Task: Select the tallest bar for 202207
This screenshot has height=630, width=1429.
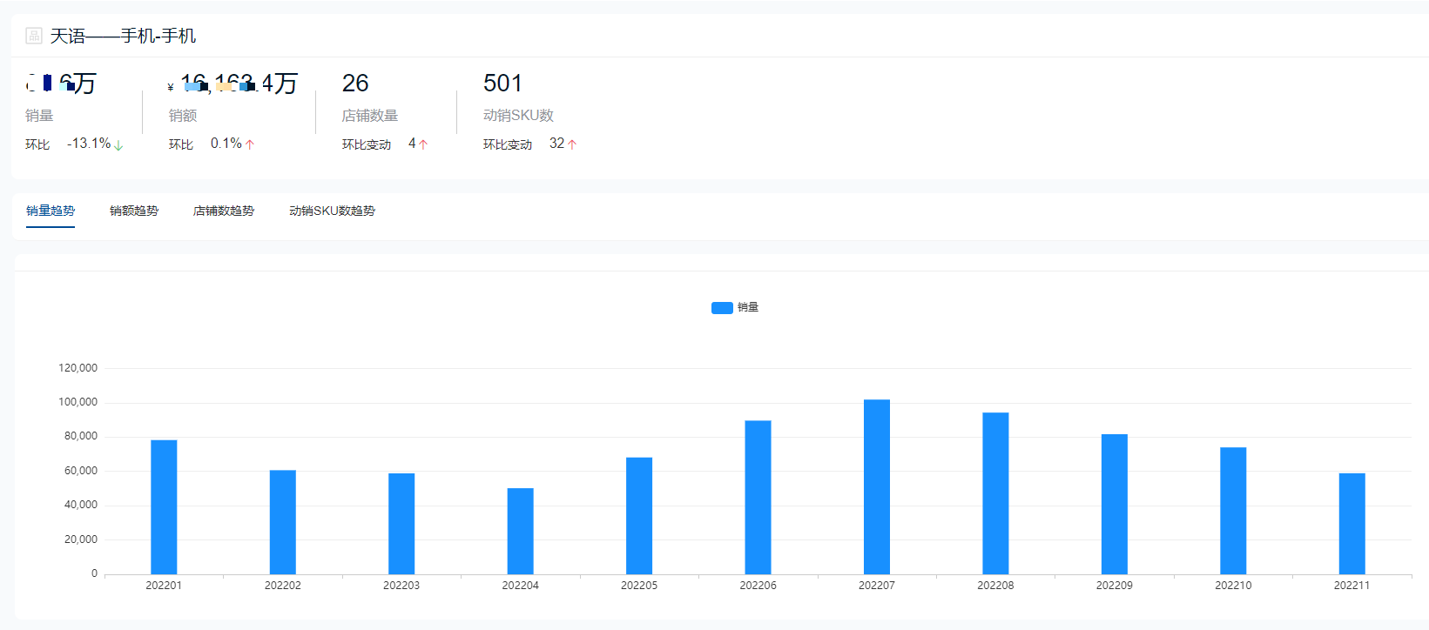Action: pyautogui.click(x=877, y=487)
